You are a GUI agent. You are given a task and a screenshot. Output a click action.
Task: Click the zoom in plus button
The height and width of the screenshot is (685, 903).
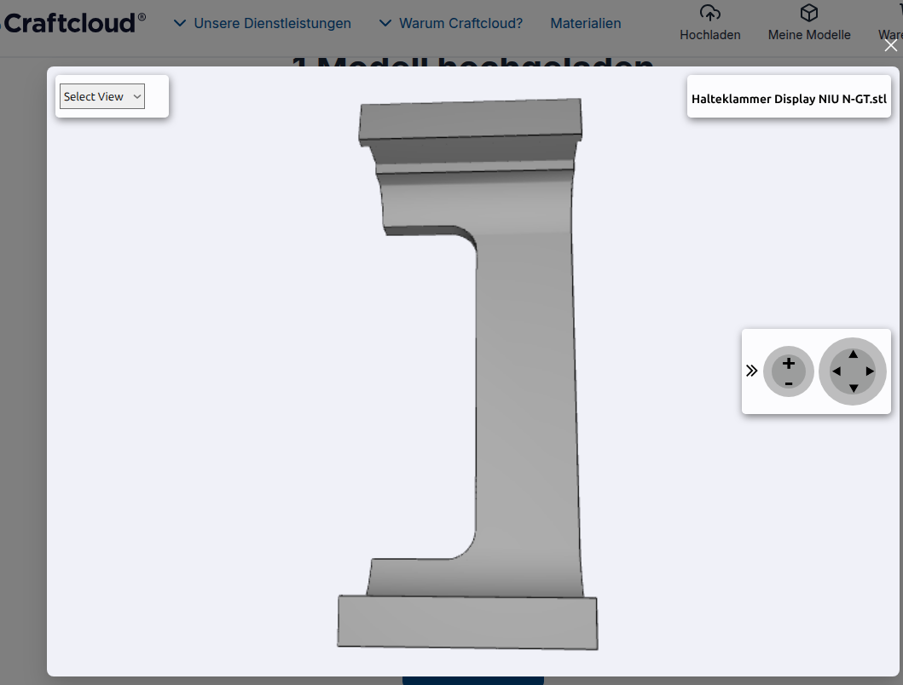point(788,364)
